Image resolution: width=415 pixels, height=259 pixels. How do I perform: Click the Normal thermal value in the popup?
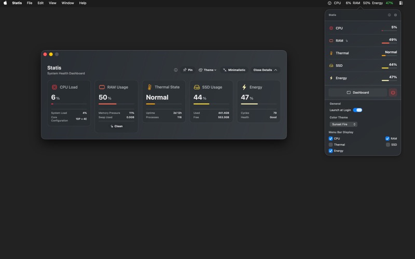coord(391,52)
